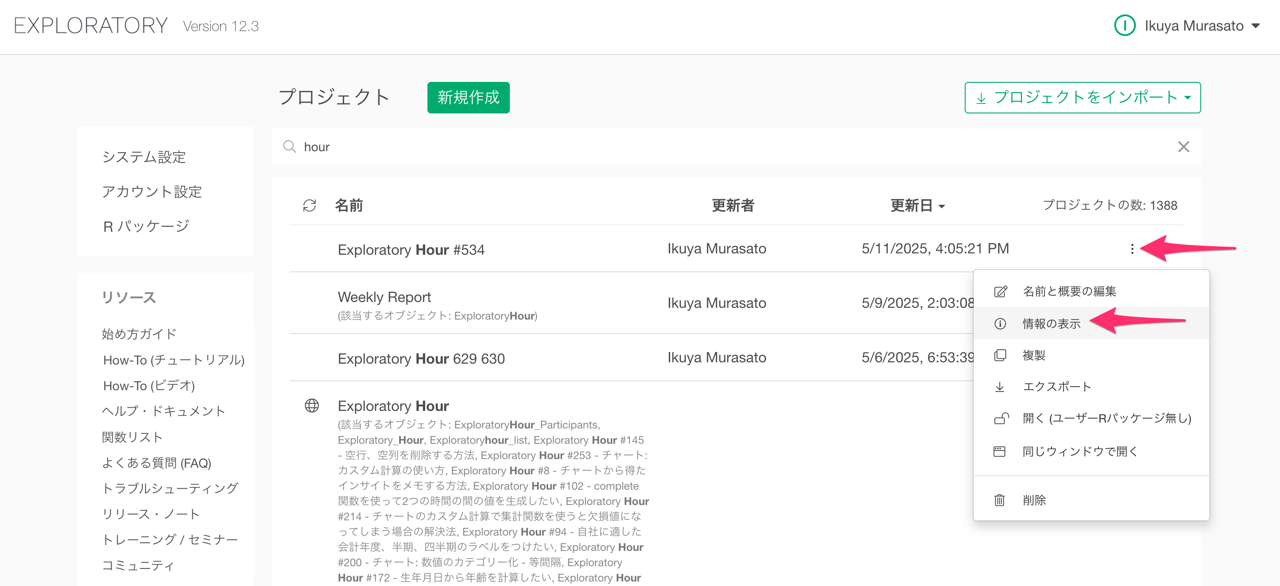This screenshot has height=586, width=1280.
Task: Open project Exploratory Hour #534
Action: coord(411,249)
